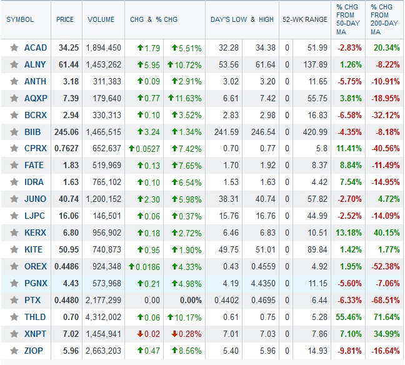Toggle the favorite star for AQXP
The image size is (405, 365).
(14, 98)
